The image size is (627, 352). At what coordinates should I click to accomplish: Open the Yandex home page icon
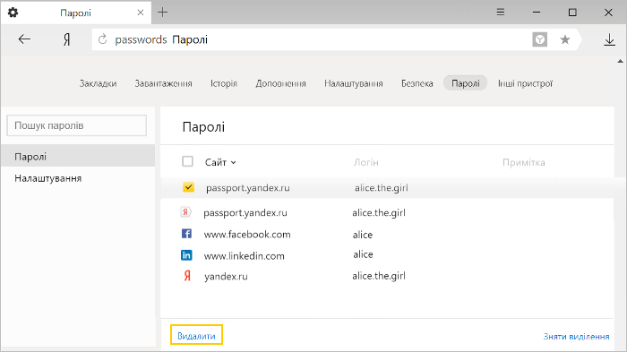pyautogui.click(x=67, y=39)
